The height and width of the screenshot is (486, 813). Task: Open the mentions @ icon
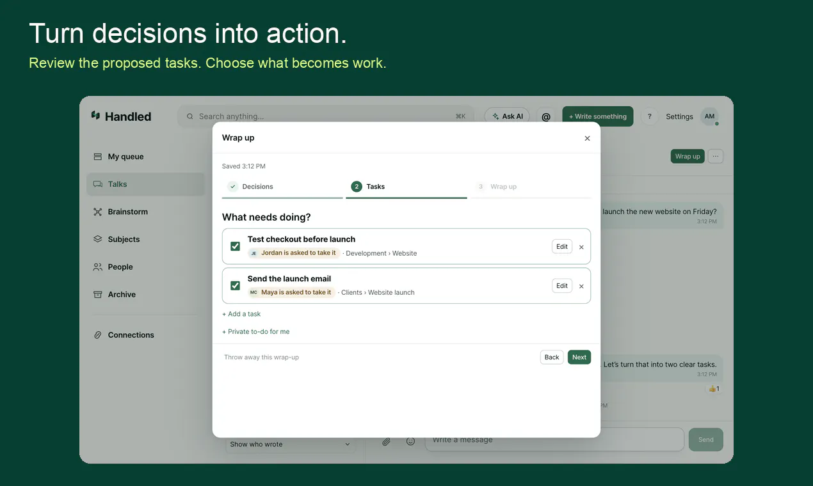pos(546,116)
